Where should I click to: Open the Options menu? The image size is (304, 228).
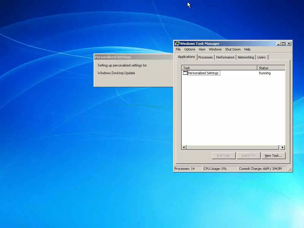click(190, 50)
